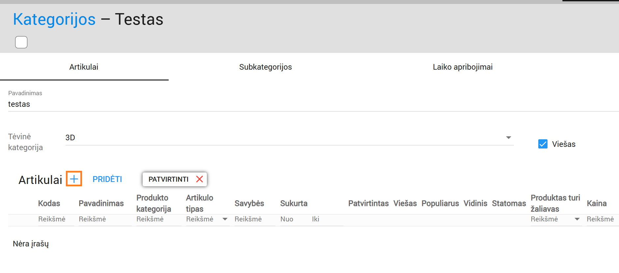This screenshot has height=273, width=619.
Task: Open the Laiko apribojimai tab
Action: coord(462,67)
